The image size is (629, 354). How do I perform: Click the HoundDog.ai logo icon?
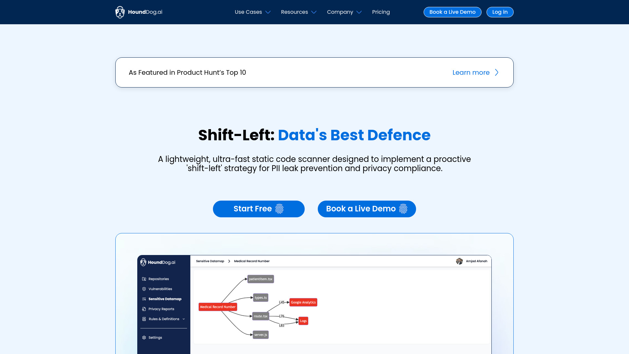120,12
